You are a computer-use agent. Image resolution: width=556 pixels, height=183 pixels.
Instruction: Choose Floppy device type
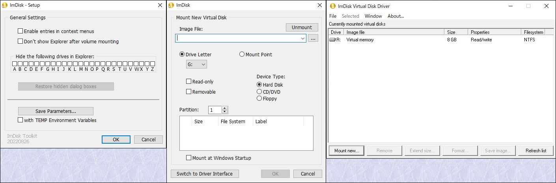pyautogui.click(x=259, y=98)
